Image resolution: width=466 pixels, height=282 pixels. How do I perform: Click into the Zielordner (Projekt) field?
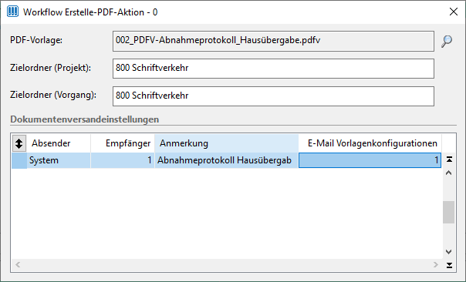273,69
